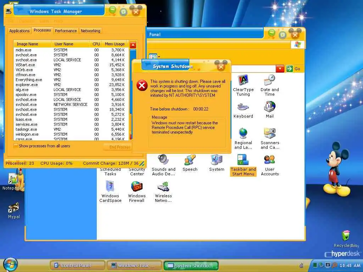Click the System Shutdown taskbar button
This screenshot has height=272, width=363.
[191, 266]
